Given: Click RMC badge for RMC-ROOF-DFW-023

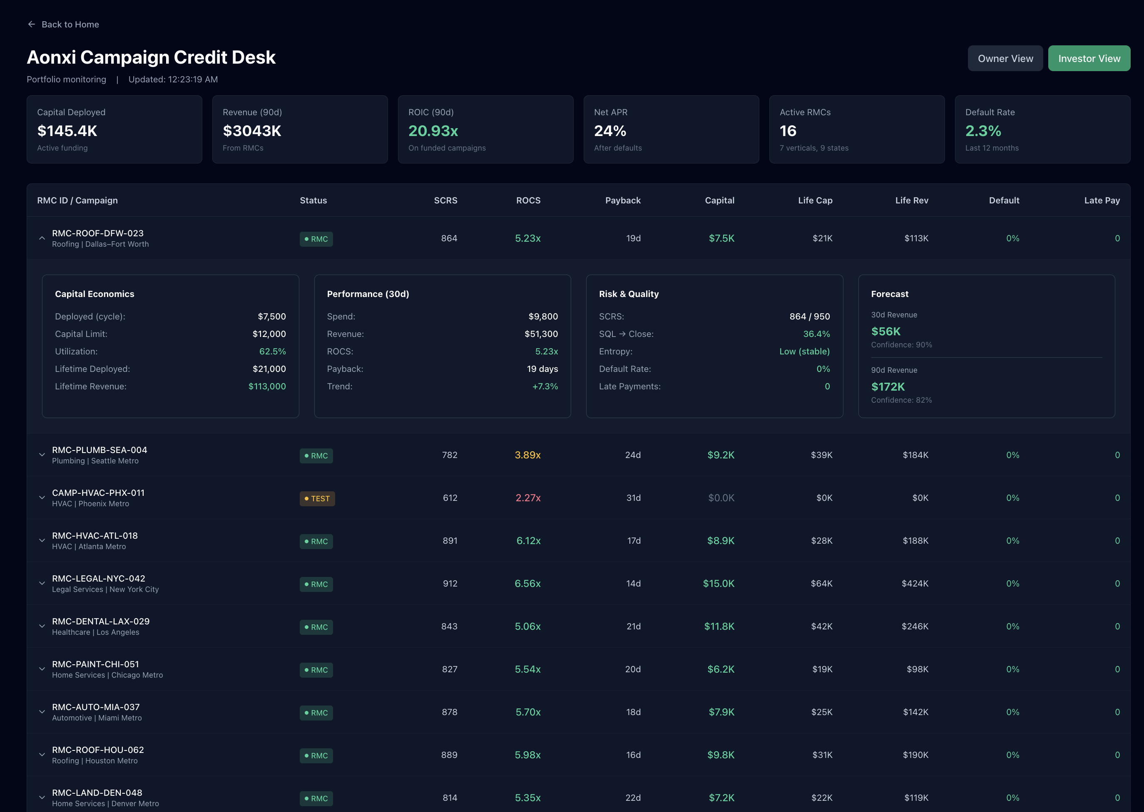Looking at the screenshot, I should pos(316,239).
